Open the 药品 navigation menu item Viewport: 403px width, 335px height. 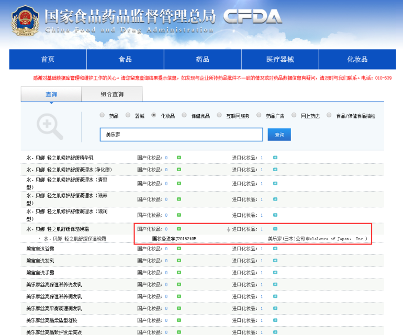(203, 59)
